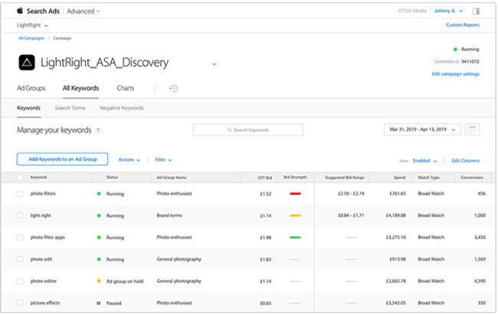Click yellow status dot for photo editor
The width and height of the screenshot is (498, 315).
(99, 281)
